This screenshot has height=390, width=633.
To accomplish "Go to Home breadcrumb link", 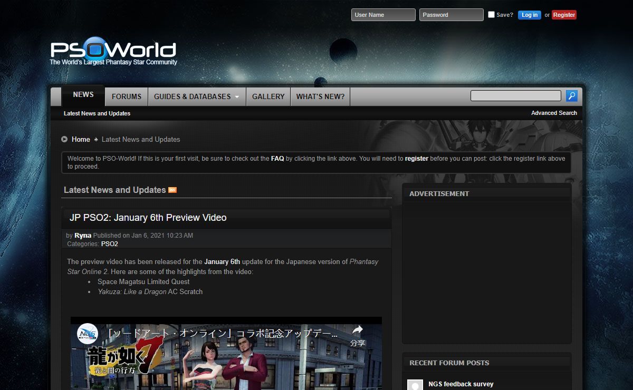I will point(81,139).
